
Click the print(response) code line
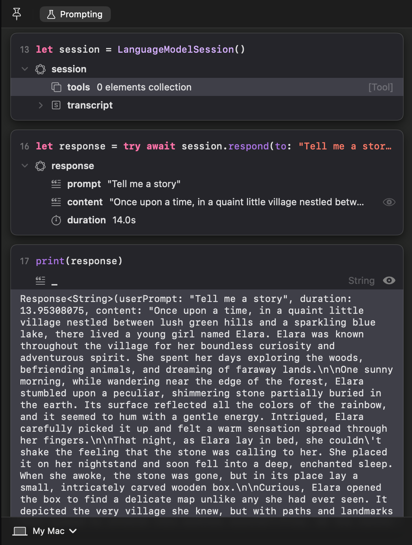pos(79,261)
